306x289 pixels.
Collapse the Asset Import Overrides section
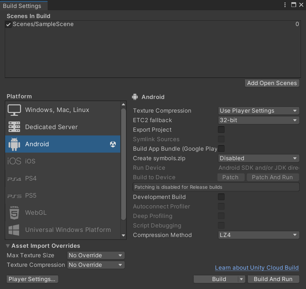(x=7, y=246)
